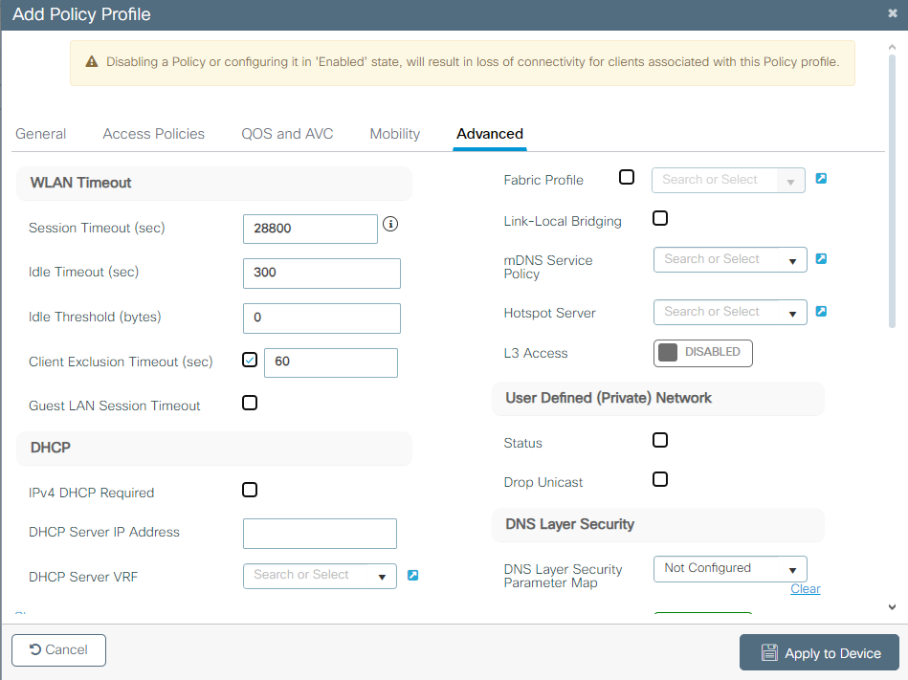
Task: Click the Session Timeout info icon
Action: (390, 225)
